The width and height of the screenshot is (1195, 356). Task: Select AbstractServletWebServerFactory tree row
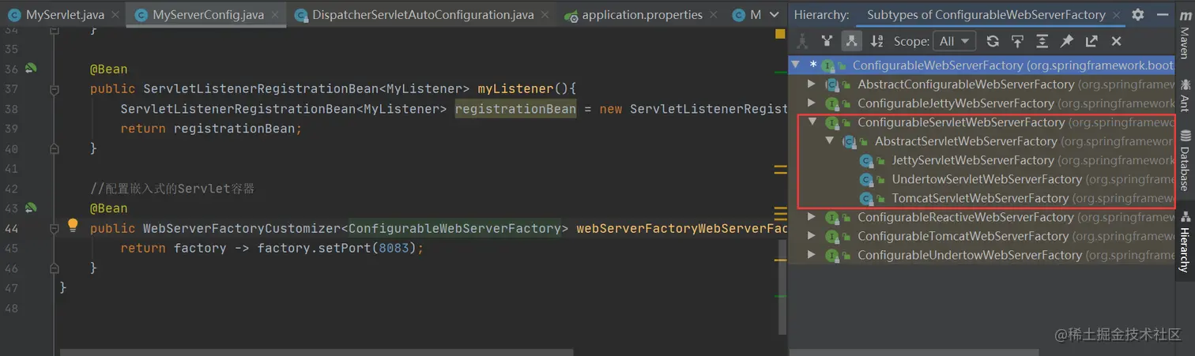click(x=982, y=141)
